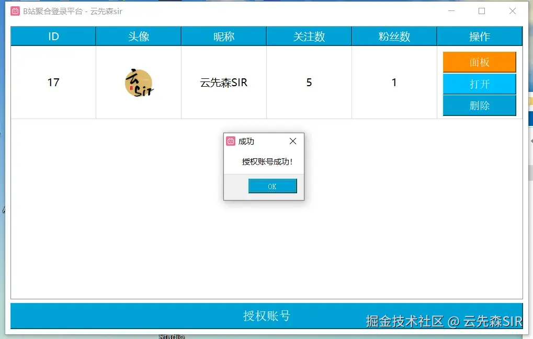
Task: Click the app icon in main title bar
Action: [x=15, y=11]
